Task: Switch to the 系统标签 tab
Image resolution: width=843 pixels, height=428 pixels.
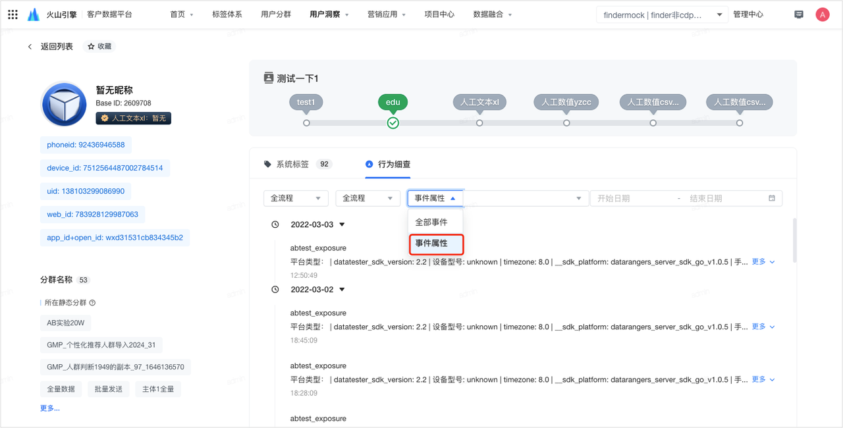Action: 292,164
